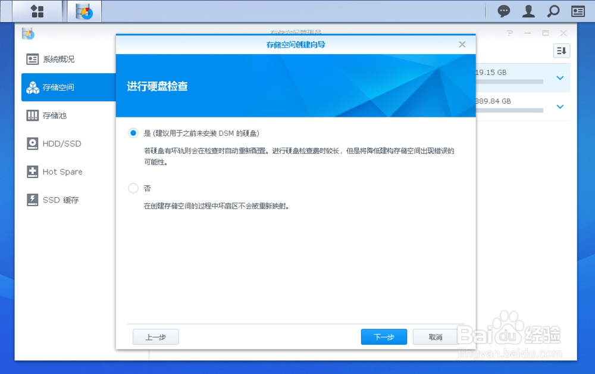Click the search magnifier icon
This screenshot has height=374, width=595.
[x=553, y=11]
